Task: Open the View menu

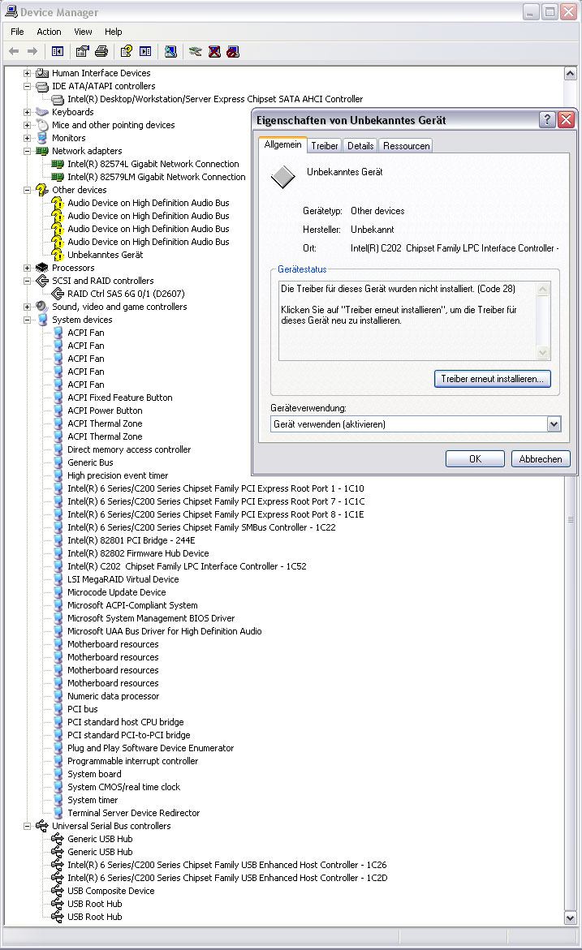Action: click(x=83, y=32)
